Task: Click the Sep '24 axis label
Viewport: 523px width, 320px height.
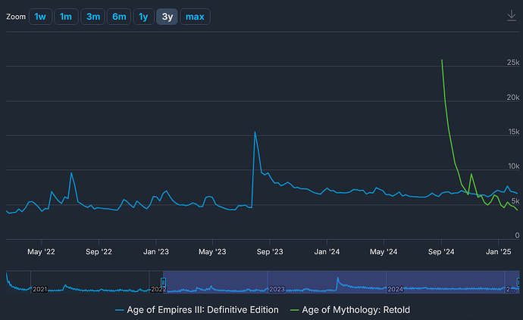Action: coord(441,252)
